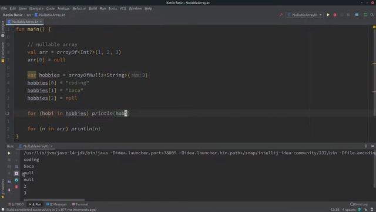Screen dimensions: 376x212
Task: Open Project Structure icon in top toolbar
Action: 357,15
